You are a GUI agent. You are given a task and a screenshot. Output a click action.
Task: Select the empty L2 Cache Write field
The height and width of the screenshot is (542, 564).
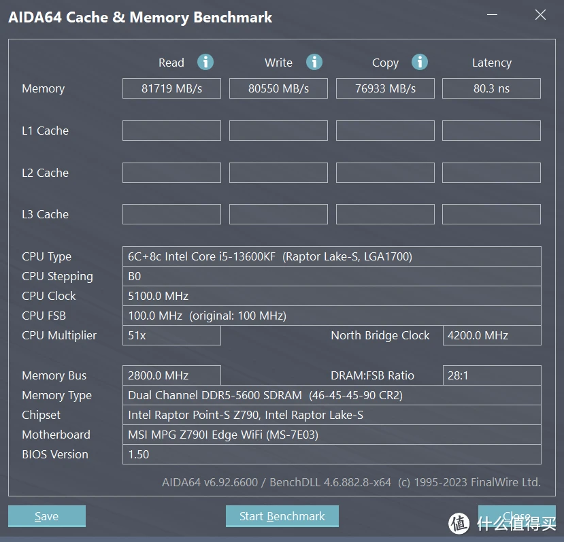click(x=278, y=173)
